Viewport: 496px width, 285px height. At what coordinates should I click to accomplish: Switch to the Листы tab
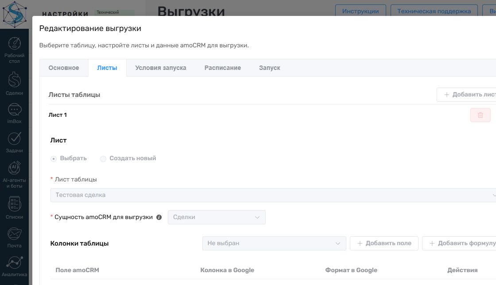(107, 68)
